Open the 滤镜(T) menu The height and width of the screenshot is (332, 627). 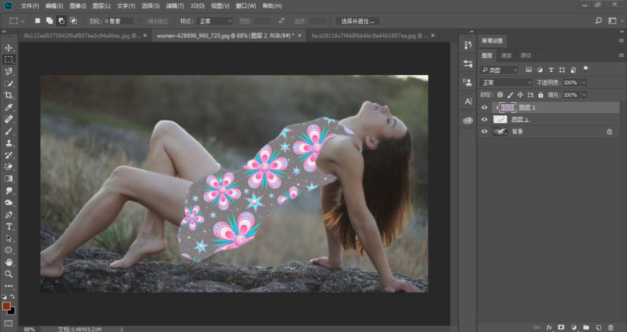[175, 6]
